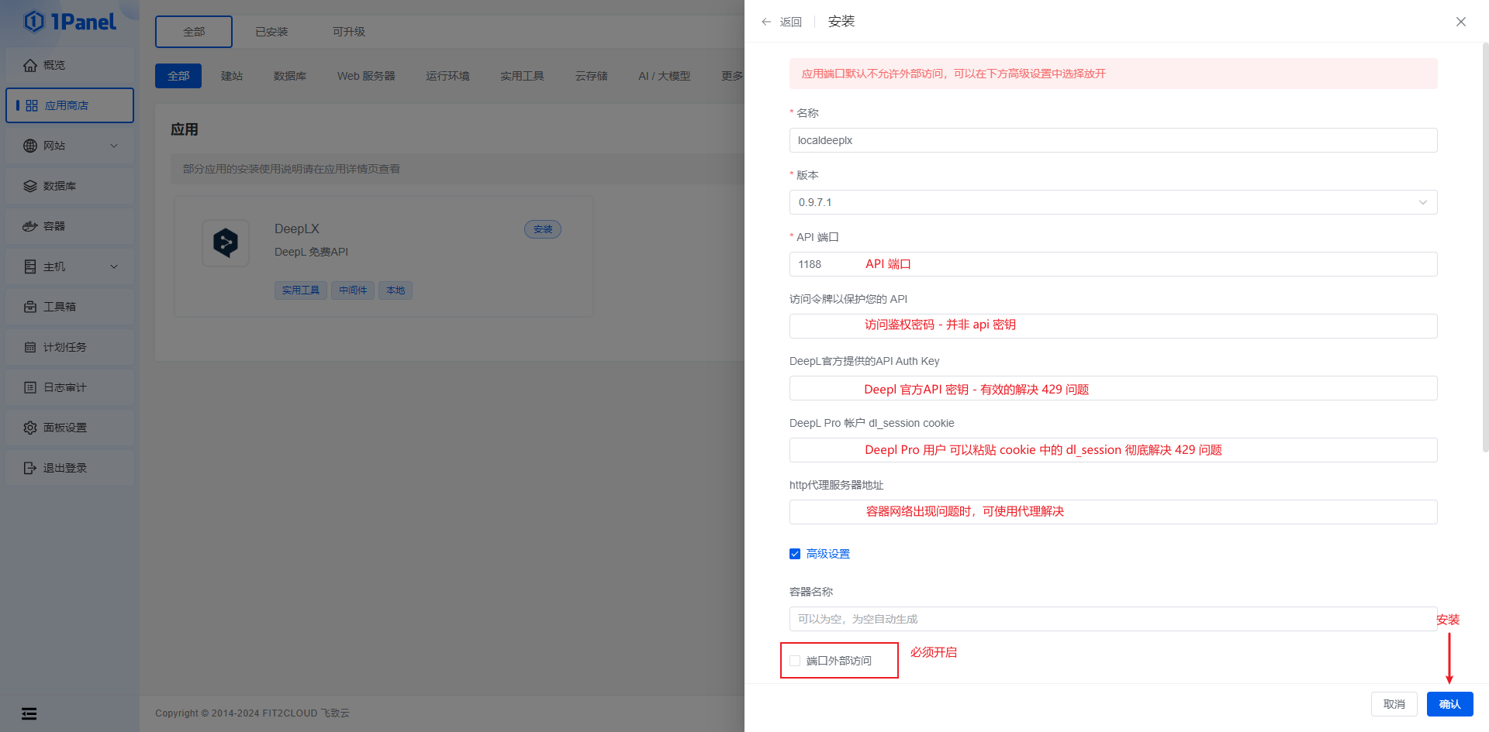Viewport: 1489px width, 732px height.
Task: Click the globe icon for 网站
Action: pyautogui.click(x=30, y=146)
